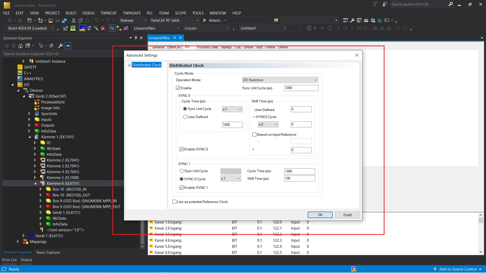486x273 pixels.
Task: Switch to the CoE - Online tab
Action: point(244,47)
